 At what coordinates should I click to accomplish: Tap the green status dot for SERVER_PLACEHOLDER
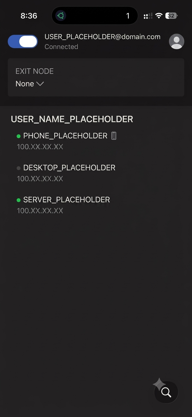[x=19, y=200]
